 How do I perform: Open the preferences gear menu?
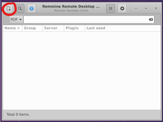122,8
